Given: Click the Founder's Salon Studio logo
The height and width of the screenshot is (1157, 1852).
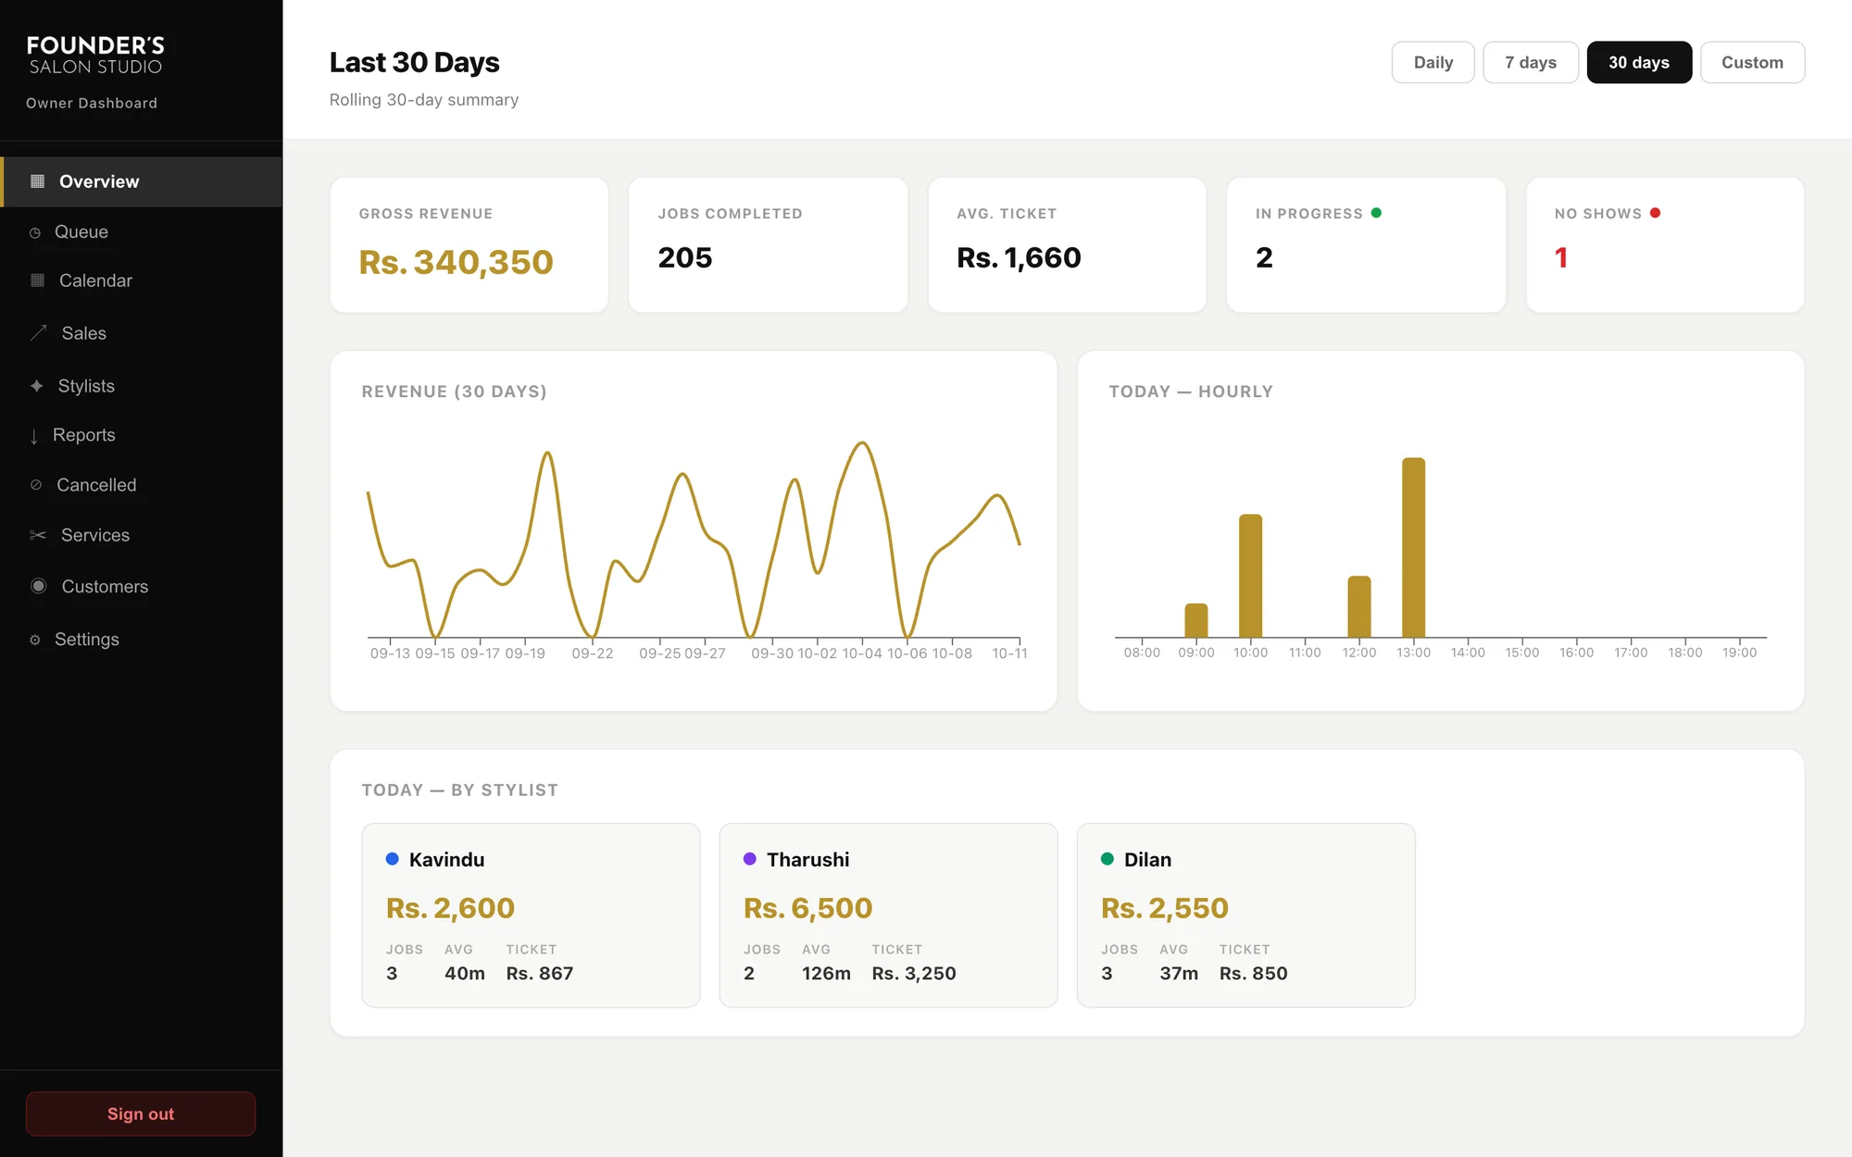Looking at the screenshot, I should click(95, 55).
